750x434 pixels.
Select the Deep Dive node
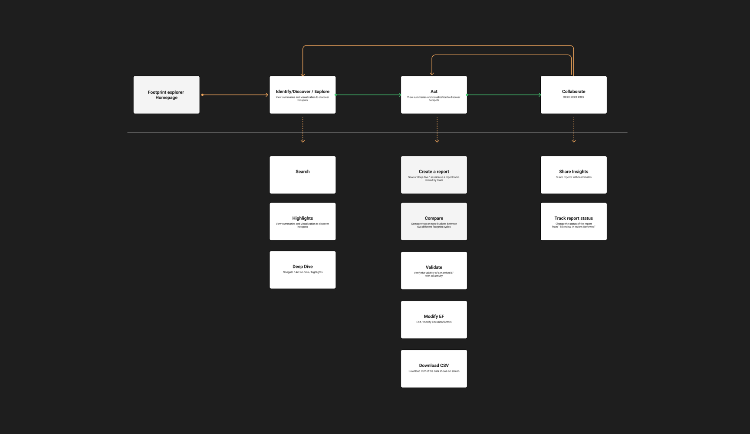click(x=302, y=269)
